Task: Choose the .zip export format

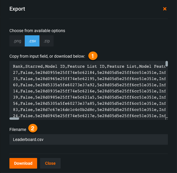Action: [47, 41]
